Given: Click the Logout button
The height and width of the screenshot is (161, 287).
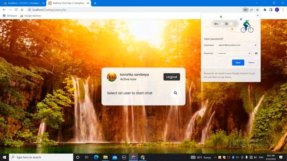Looking at the screenshot, I should click(x=172, y=77).
